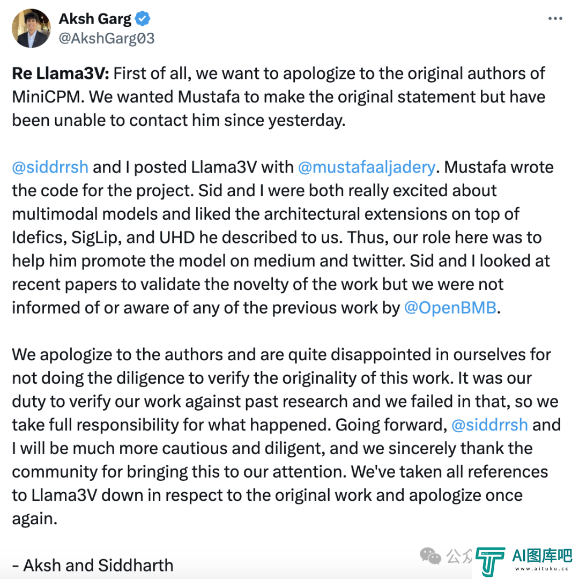Click the Aksh Garg display name

[x=95, y=18]
